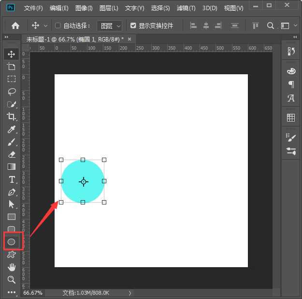Screen dimensions: 302x299
Task: Open the workspace switcher dropdown
Action: (x=288, y=26)
